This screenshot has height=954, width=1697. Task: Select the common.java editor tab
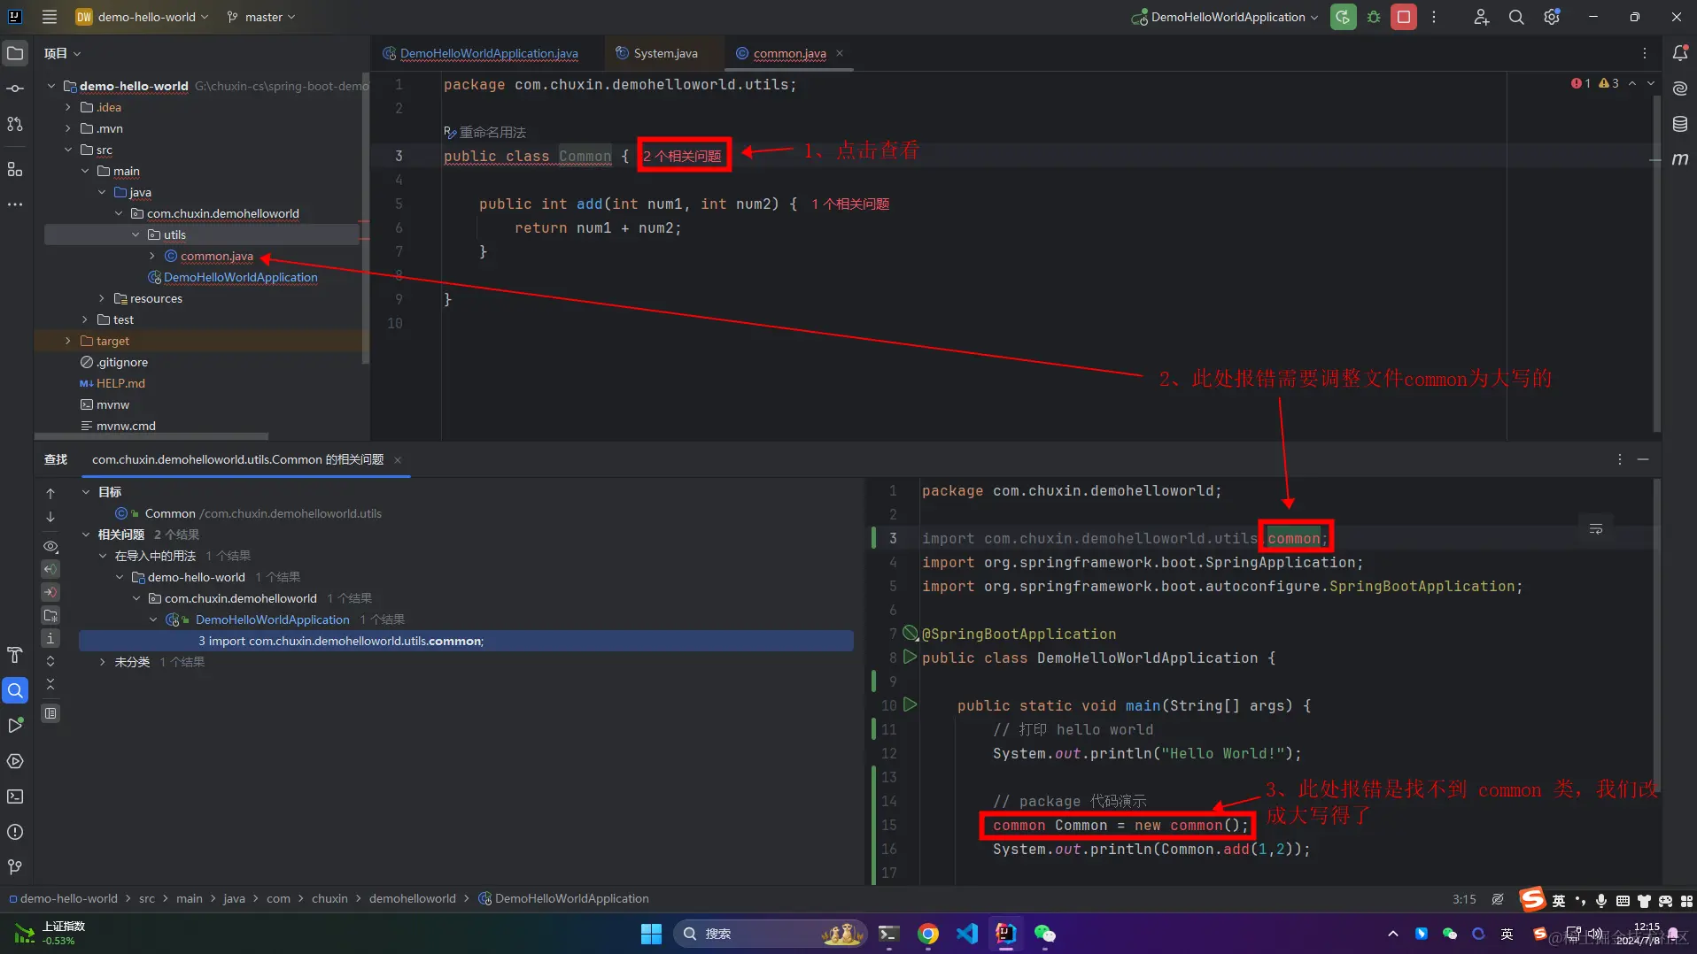788,53
